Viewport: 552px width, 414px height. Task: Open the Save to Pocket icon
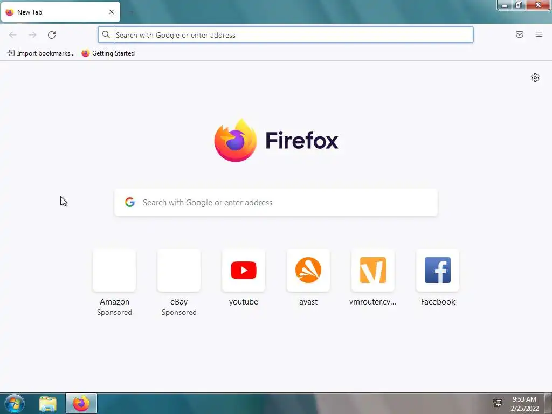click(520, 34)
